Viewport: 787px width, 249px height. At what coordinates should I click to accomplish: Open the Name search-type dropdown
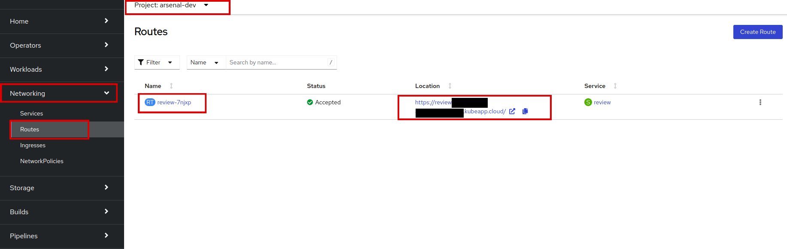pos(205,62)
